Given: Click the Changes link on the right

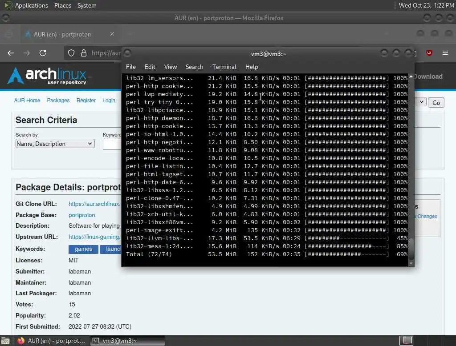Looking at the screenshot, I should pos(427,217).
